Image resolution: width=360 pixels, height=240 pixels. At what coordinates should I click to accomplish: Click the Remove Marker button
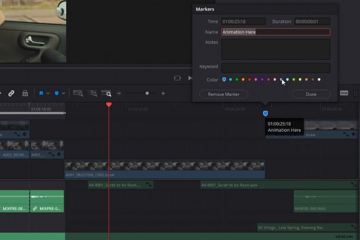pyautogui.click(x=224, y=94)
